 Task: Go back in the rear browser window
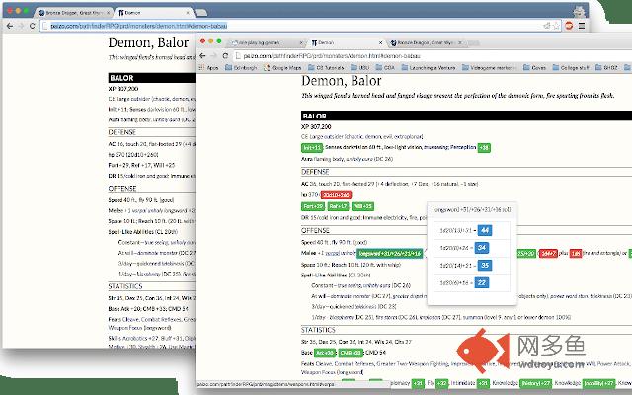pyautogui.click(x=10, y=26)
